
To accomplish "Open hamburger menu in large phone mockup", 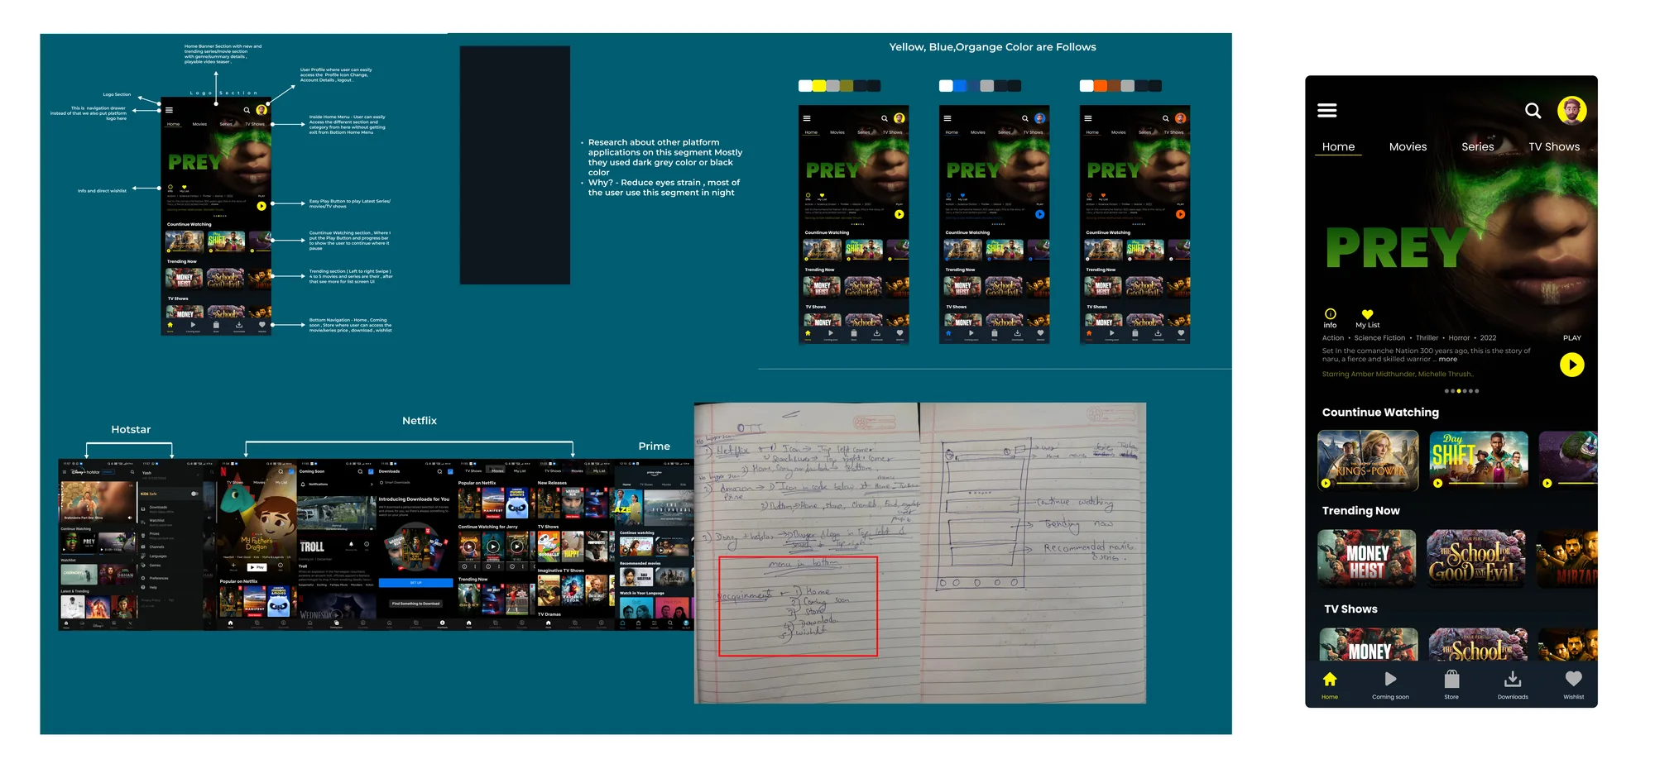I will tap(1326, 110).
